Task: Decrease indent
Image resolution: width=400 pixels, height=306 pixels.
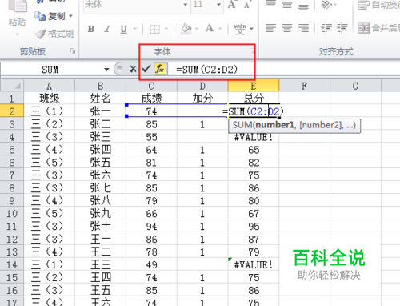Action: (326, 28)
